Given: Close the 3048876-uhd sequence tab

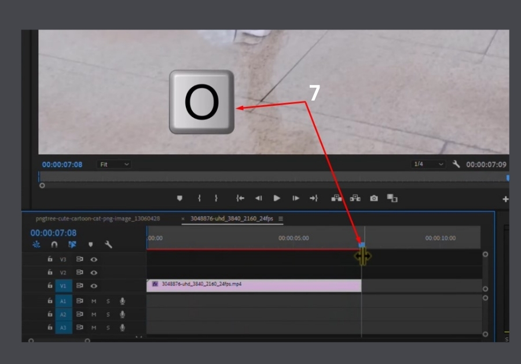Looking at the screenshot, I should click(x=184, y=219).
